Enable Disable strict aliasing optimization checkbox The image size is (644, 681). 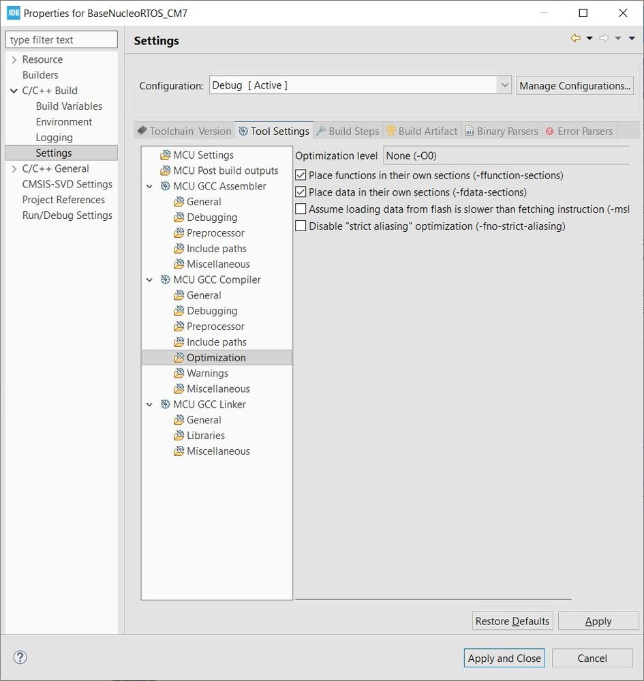point(301,226)
